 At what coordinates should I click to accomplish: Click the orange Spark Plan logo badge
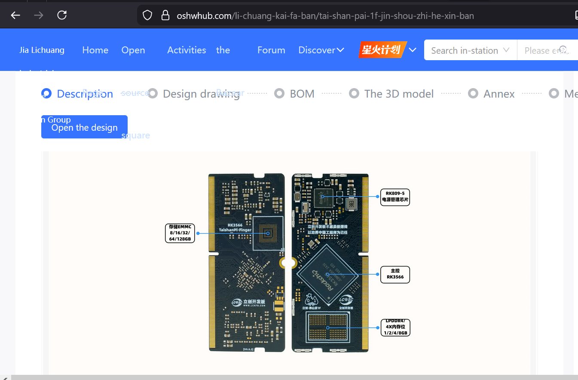pyautogui.click(x=382, y=50)
